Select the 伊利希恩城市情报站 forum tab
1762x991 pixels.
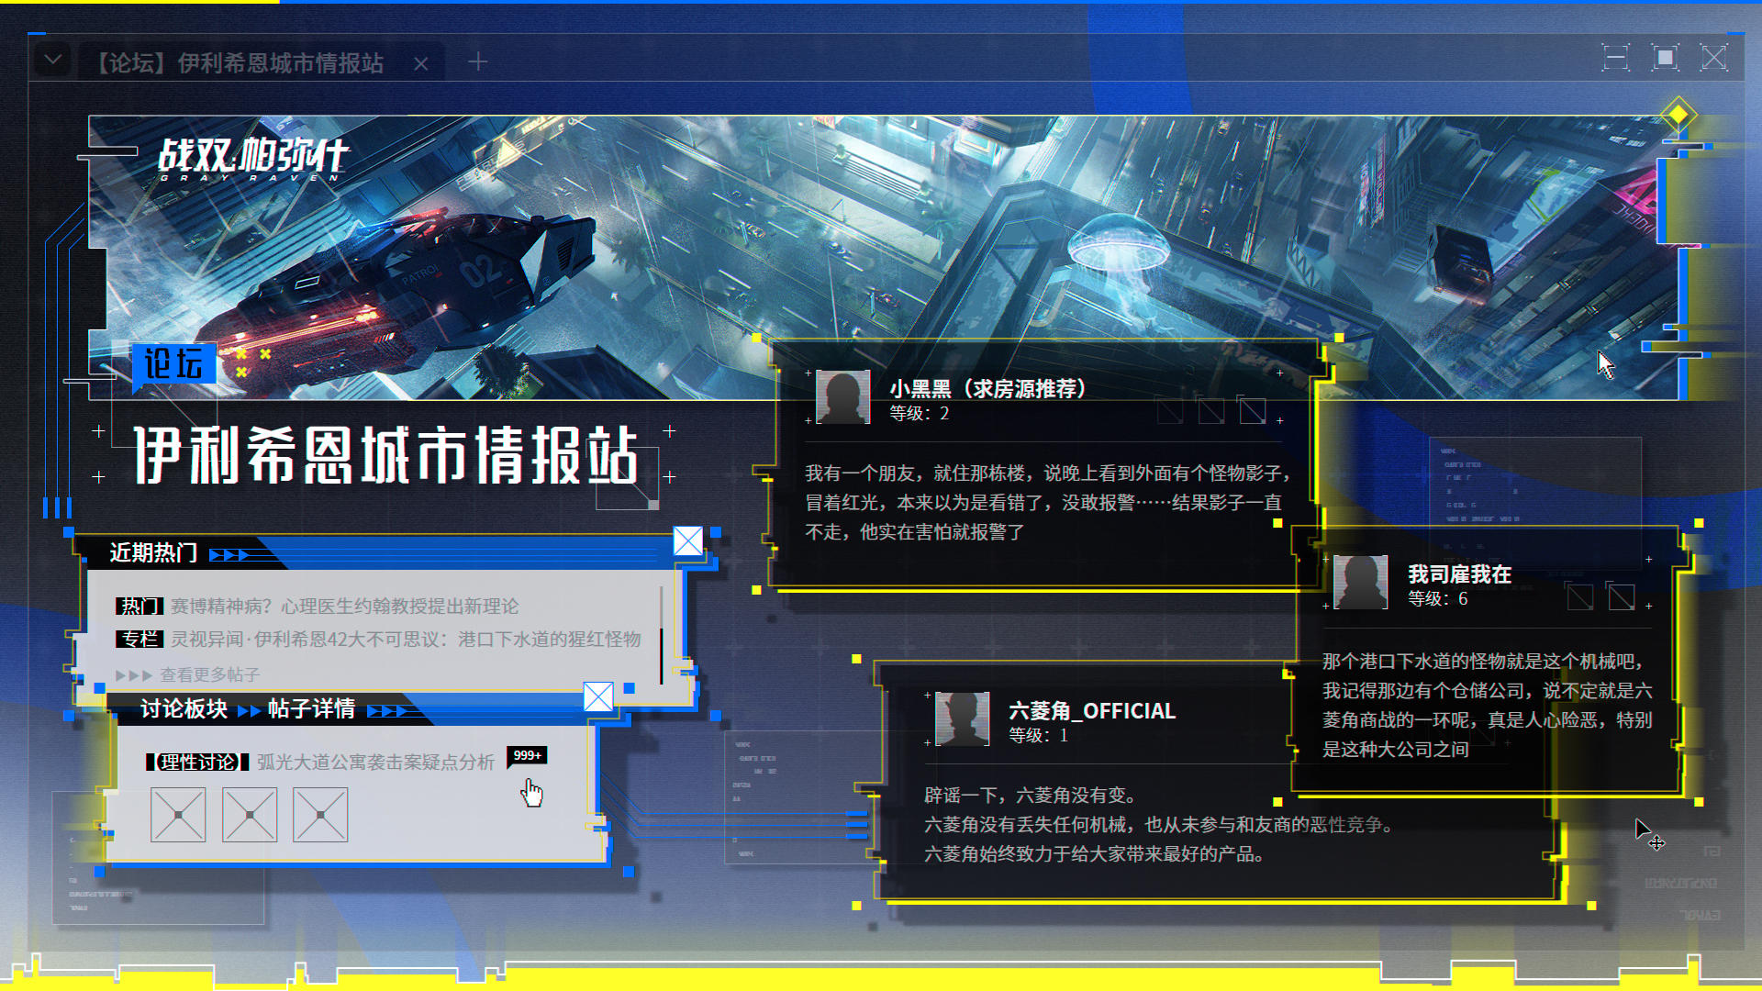(240, 62)
